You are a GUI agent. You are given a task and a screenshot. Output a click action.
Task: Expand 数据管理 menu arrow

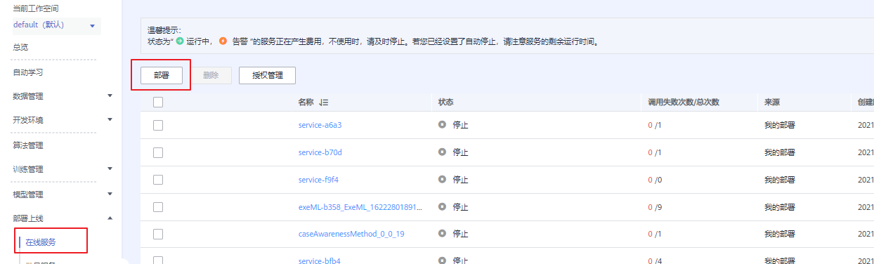coord(110,95)
